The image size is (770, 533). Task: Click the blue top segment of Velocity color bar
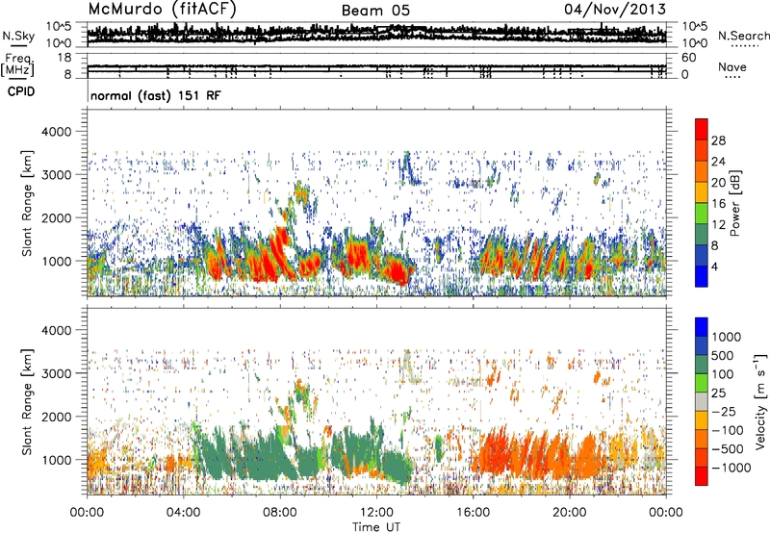tap(702, 327)
